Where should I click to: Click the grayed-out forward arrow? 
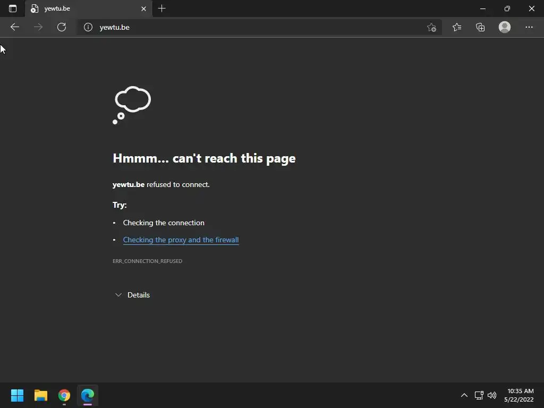pyautogui.click(x=38, y=27)
